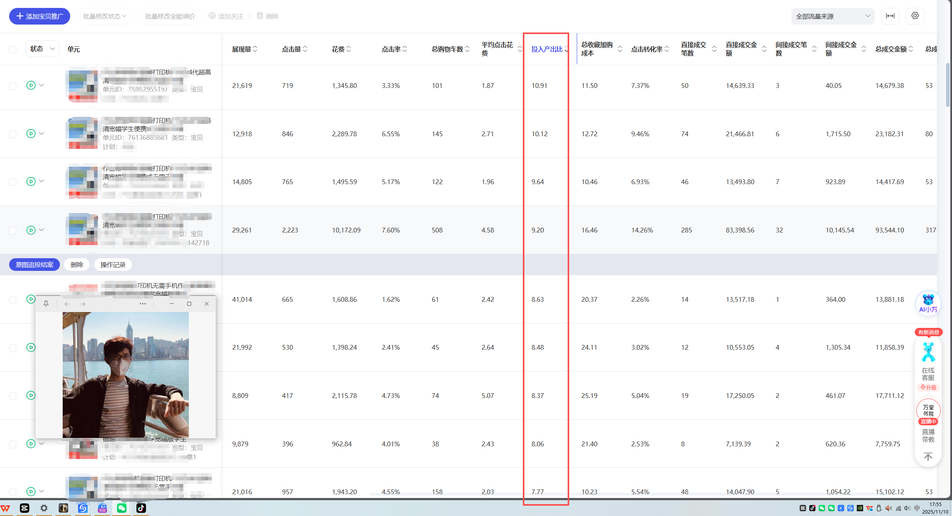Click the back-to-top arrow

click(928, 457)
